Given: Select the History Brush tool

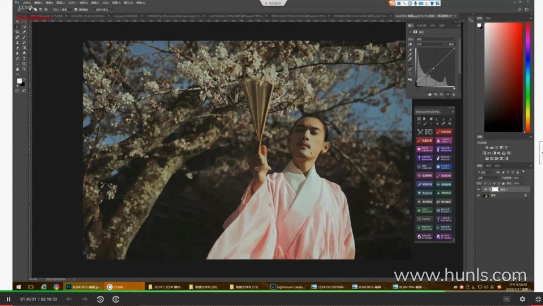Looking at the screenshot, I should (24, 42).
